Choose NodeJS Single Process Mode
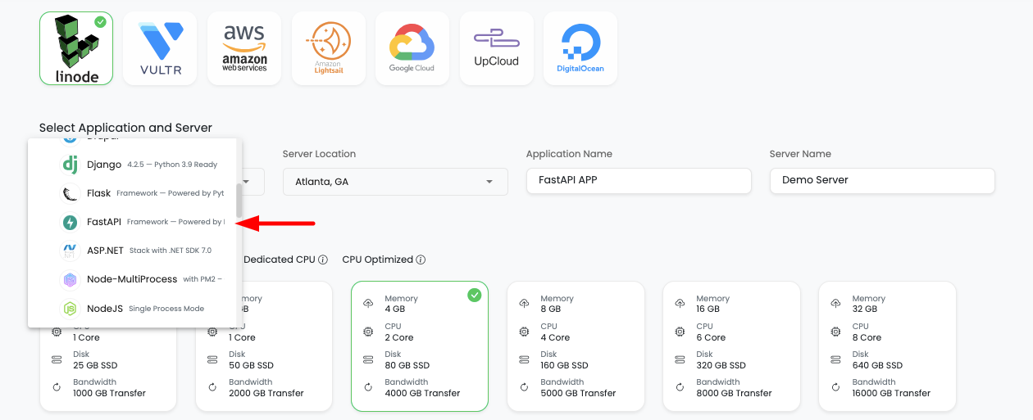Screen dimensions: 1033x420 (133, 309)
